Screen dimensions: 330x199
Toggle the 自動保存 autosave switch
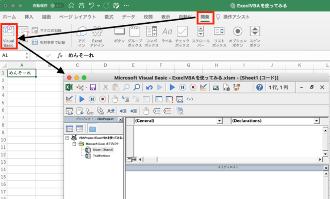[57, 6]
